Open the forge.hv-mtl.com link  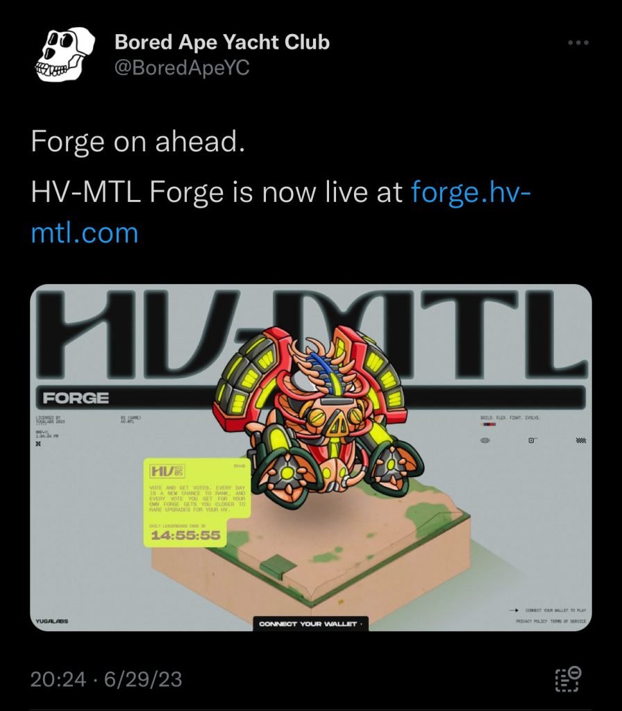pos(280,212)
